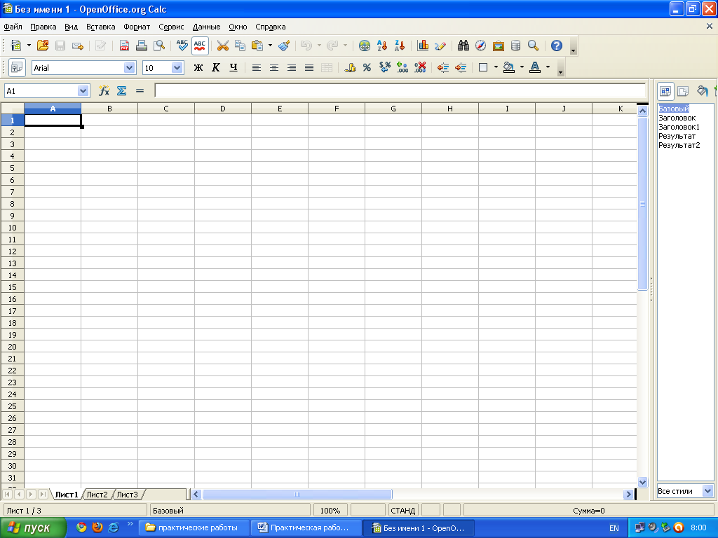718x538 pixels.
Task: Add decimal place icon
Action: (402, 68)
